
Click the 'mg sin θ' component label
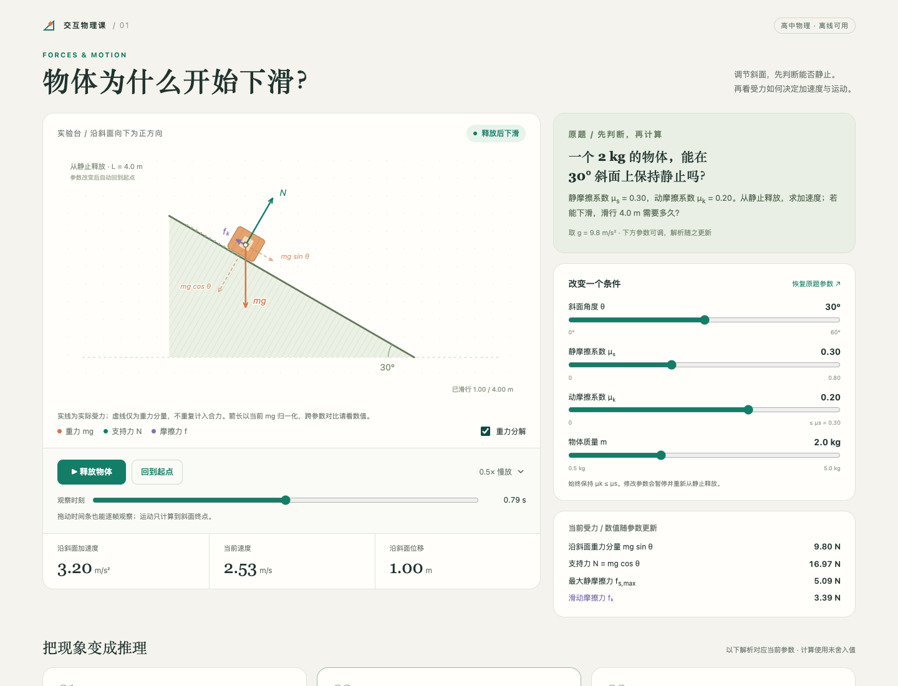(x=295, y=256)
